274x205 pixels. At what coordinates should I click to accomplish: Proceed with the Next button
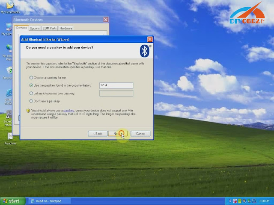pos(118,134)
